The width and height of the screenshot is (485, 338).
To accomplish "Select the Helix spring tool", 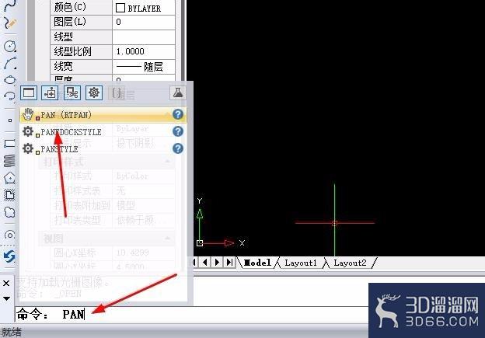I will tap(9, 161).
